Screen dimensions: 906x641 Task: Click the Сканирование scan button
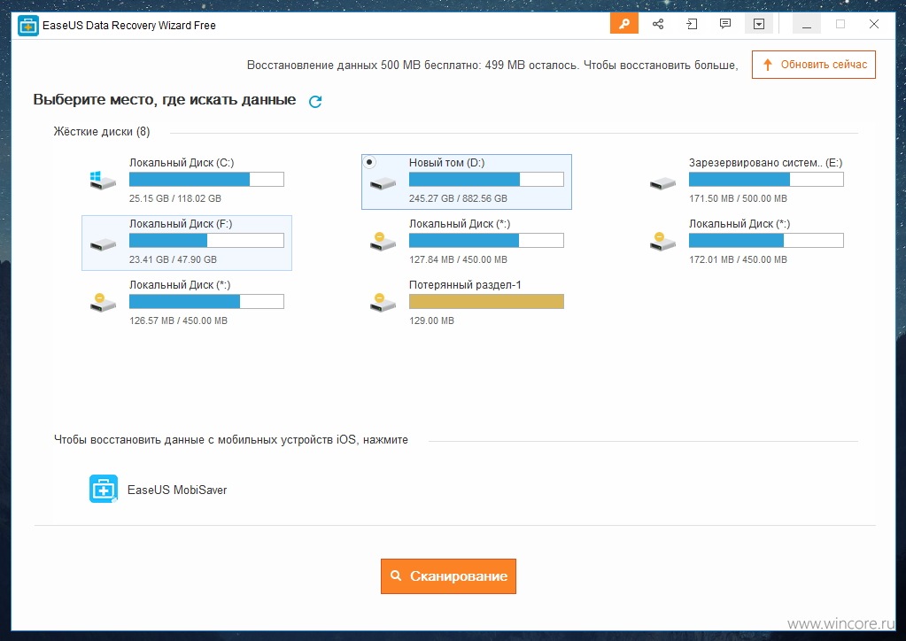tap(448, 576)
